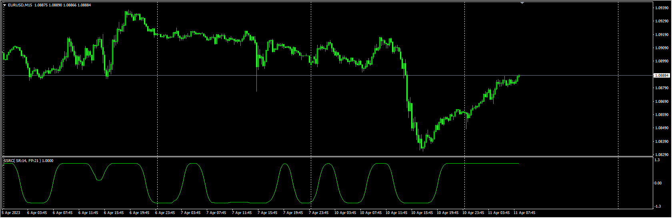The width and height of the screenshot is (672, 218).
Task: Click the 1.09090 price on the axis
Action: 662,48
